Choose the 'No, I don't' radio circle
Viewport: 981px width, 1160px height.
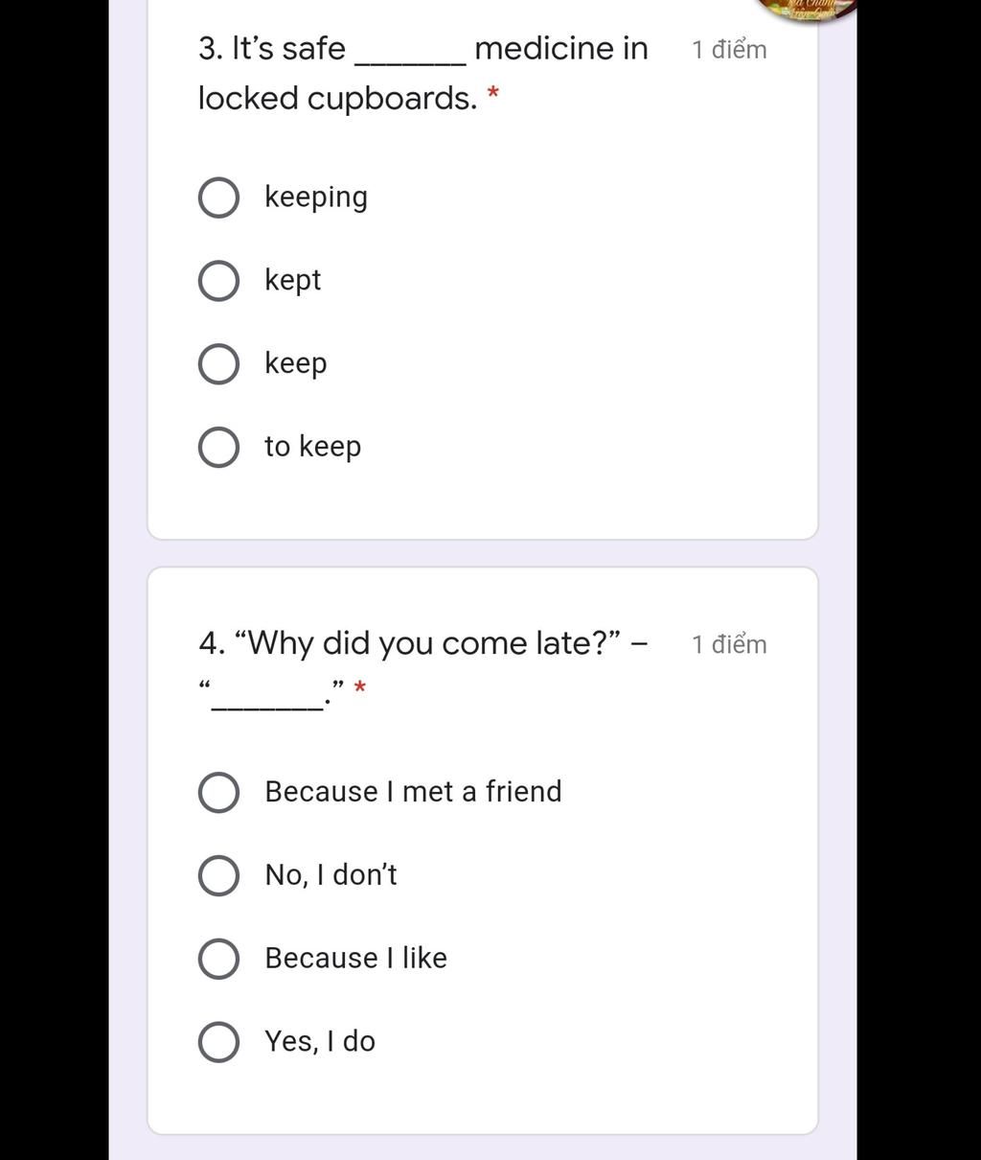(x=218, y=876)
